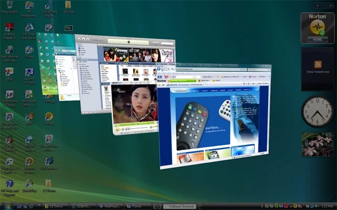The height and width of the screenshot is (210, 337).
Task: Open Adobe Reader 8 shortcut
Action: 9,31
